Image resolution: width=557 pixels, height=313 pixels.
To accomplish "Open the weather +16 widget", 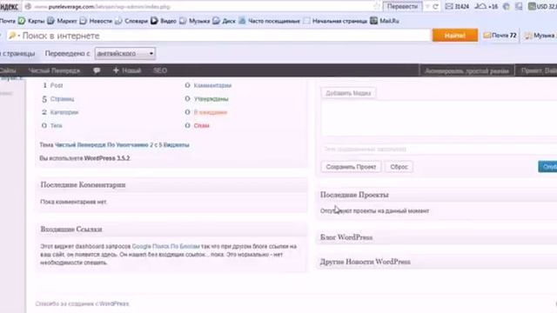I will click(x=487, y=7).
